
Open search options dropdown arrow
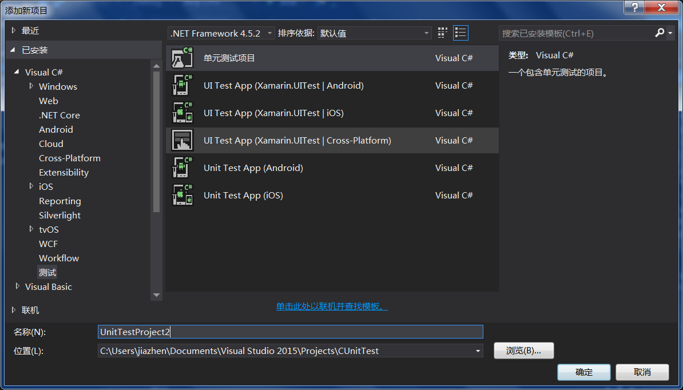[x=670, y=33]
